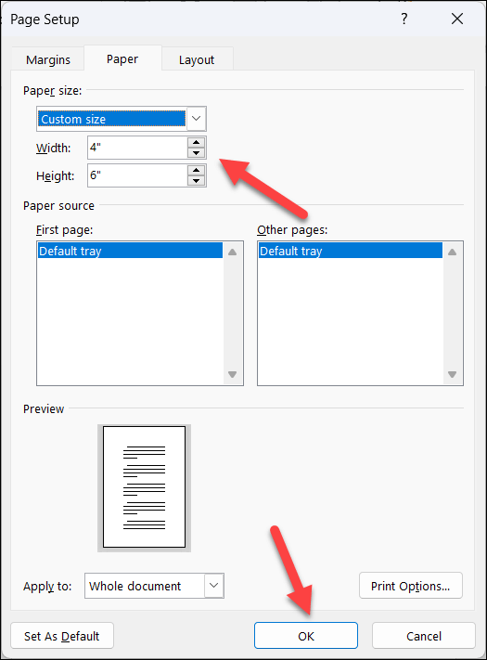Click the Height increase spinner arrow
The image size is (487, 660).
(196, 170)
